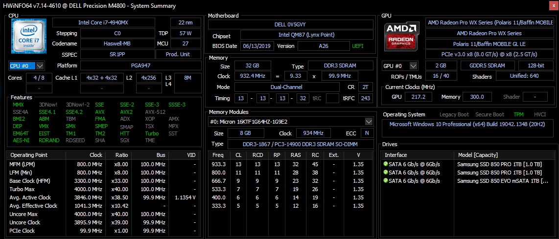559x239 pixels.
Task: Select the Turbo Max row
Action: [x=104, y=189]
